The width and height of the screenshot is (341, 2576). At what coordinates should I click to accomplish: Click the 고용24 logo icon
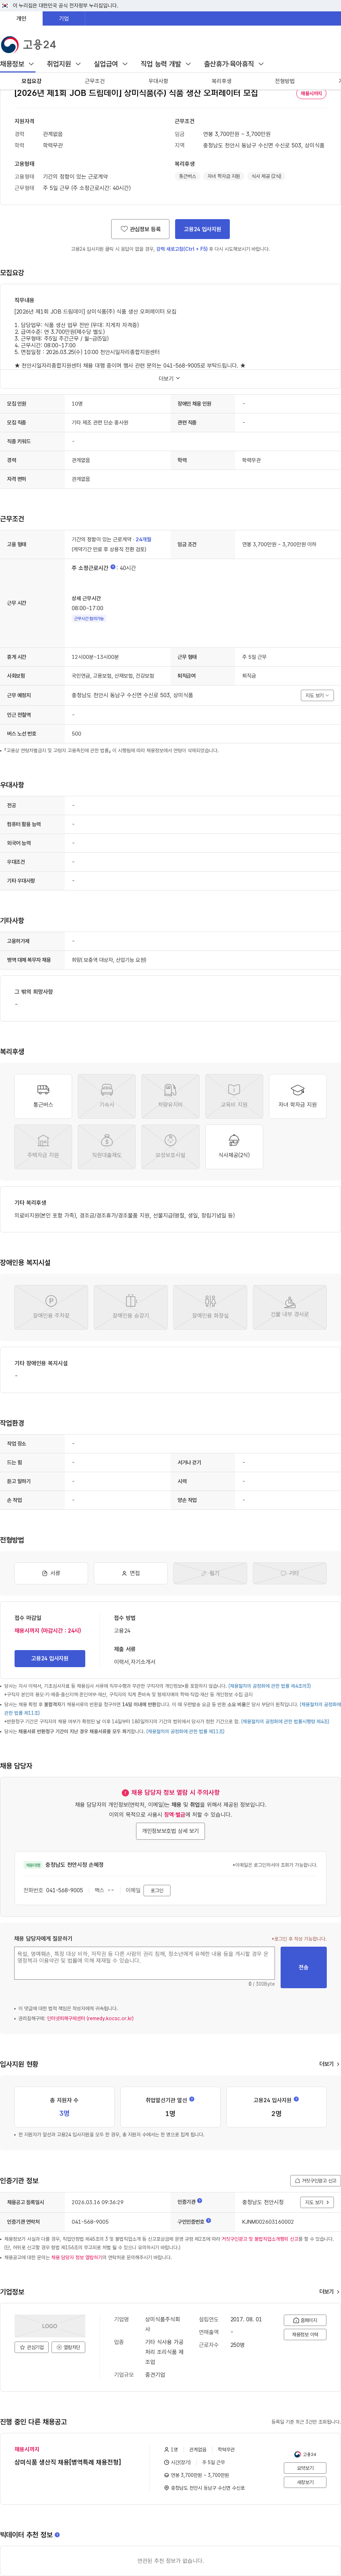coord(10,44)
